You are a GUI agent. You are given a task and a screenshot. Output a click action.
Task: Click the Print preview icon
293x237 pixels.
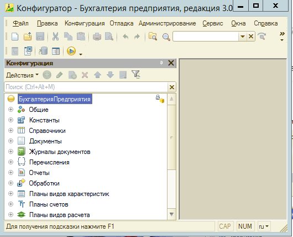tap(109, 37)
